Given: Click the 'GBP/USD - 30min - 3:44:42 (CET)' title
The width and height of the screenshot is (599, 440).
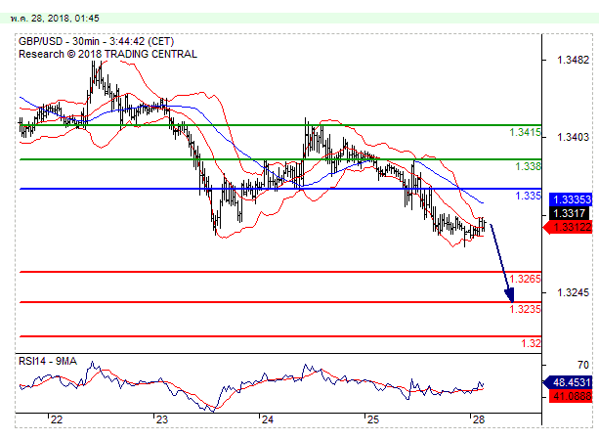Looking at the screenshot, I should (x=97, y=41).
